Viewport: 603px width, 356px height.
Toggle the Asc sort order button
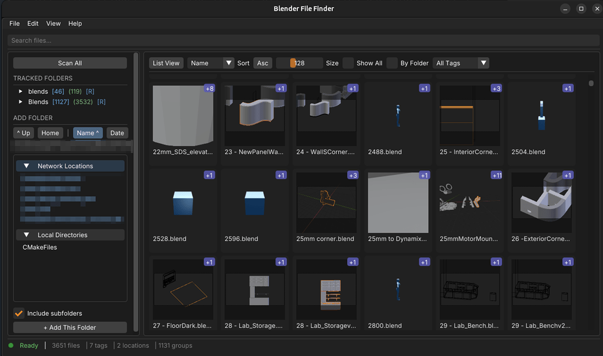coord(263,63)
